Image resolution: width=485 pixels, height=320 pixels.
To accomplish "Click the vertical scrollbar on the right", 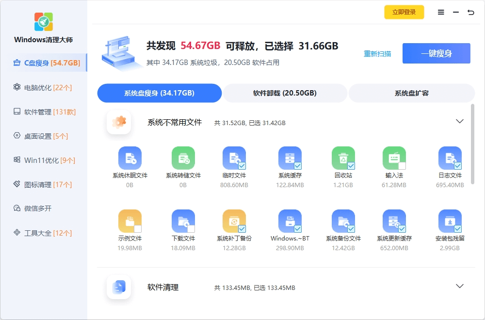I will pyautogui.click(x=473, y=145).
